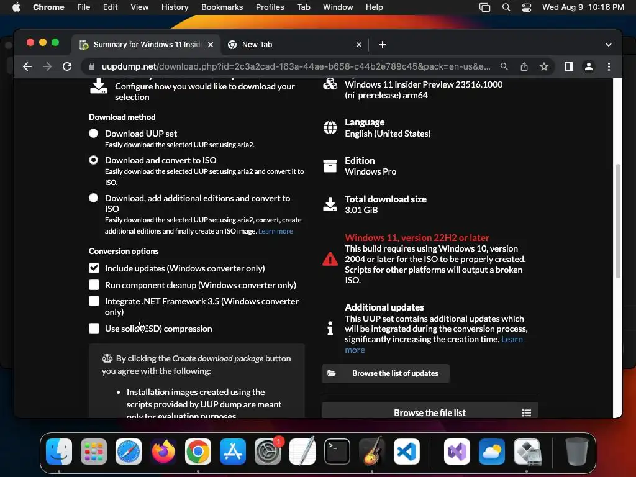Open System Settings from the Dock
Image resolution: width=636 pixels, height=477 pixels.
(x=268, y=451)
